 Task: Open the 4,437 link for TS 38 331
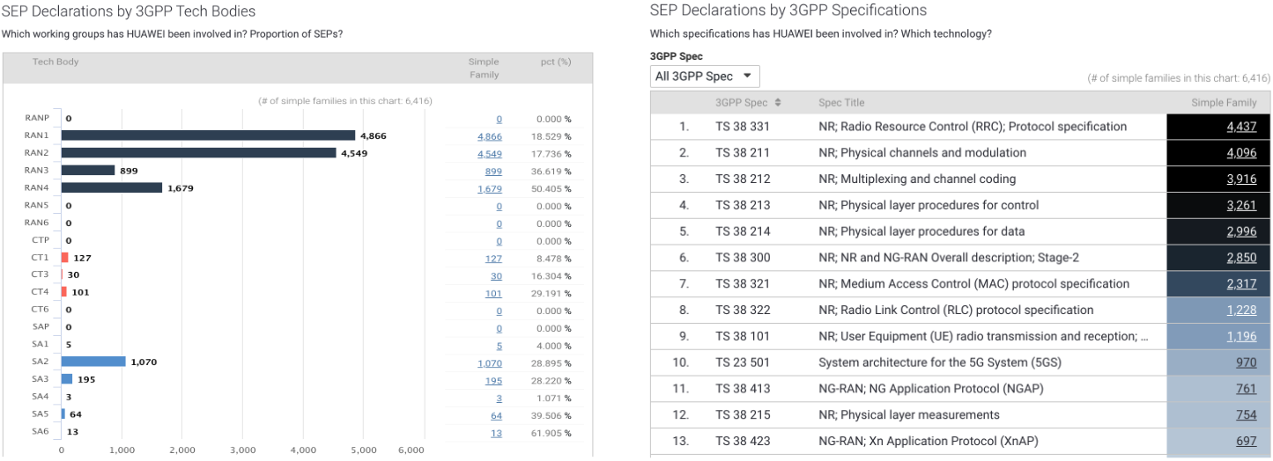click(x=1242, y=127)
